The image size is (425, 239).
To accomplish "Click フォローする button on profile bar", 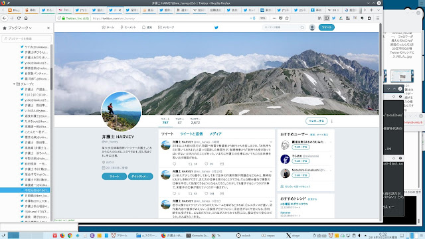I will (x=316, y=121).
